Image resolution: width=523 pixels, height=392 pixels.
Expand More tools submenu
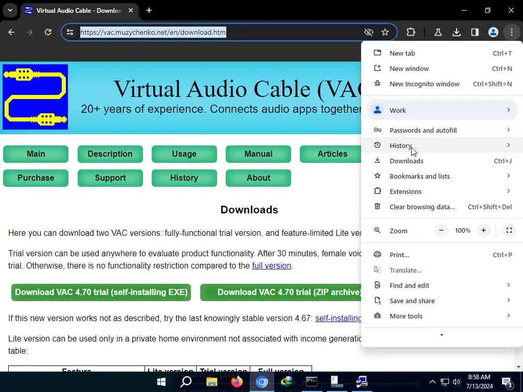pyautogui.click(x=442, y=316)
